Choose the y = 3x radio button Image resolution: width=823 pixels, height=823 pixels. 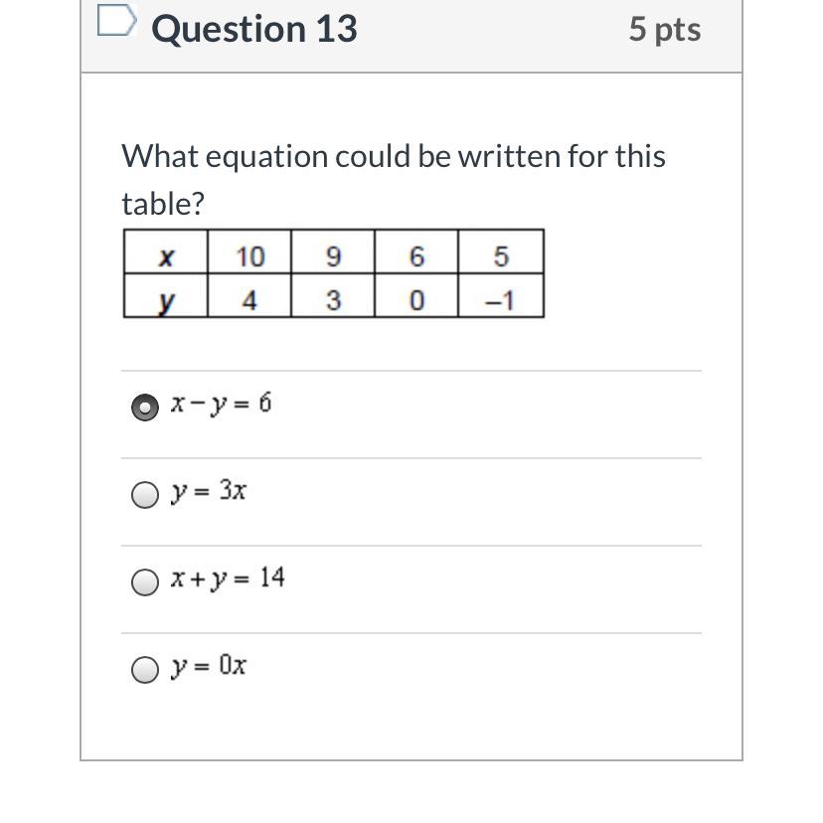(145, 495)
